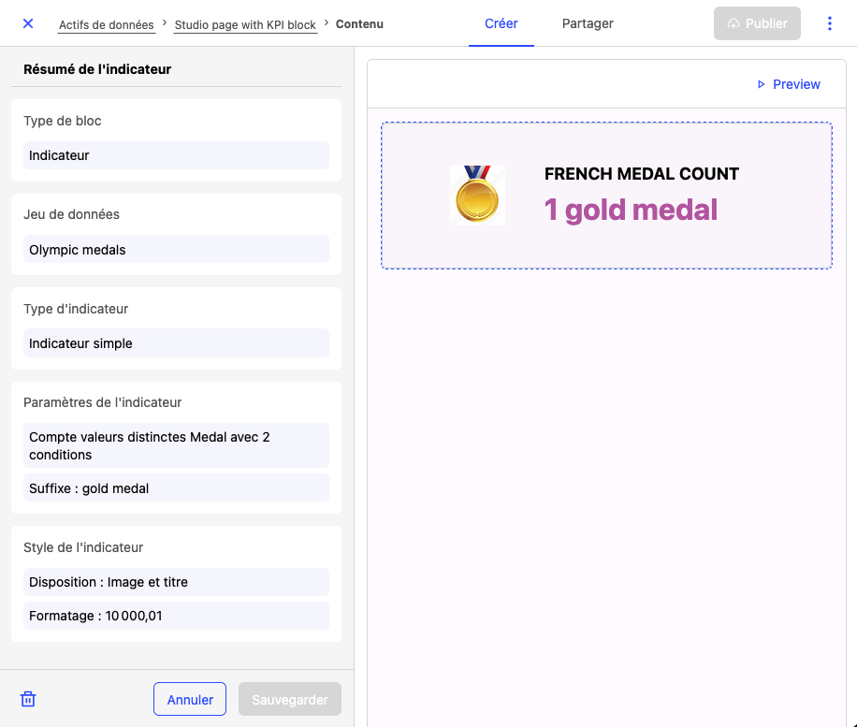Edit the Compte valeurs distinctes Medal parameter
This screenshot has height=727, width=857.
click(176, 445)
